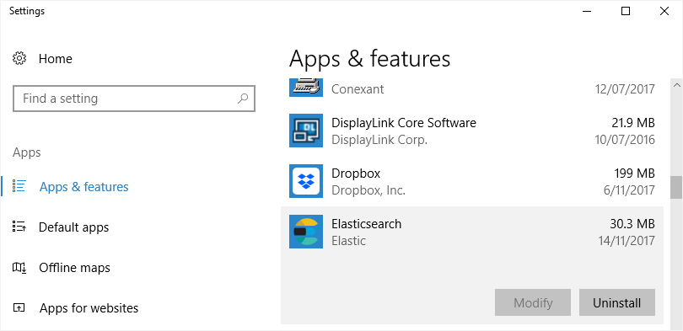This screenshot has height=331, width=683.
Task: Minimize the Settings window
Action: [x=587, y=11]
